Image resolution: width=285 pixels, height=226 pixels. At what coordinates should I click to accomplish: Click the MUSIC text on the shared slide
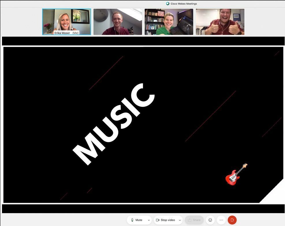click(113, 124)
